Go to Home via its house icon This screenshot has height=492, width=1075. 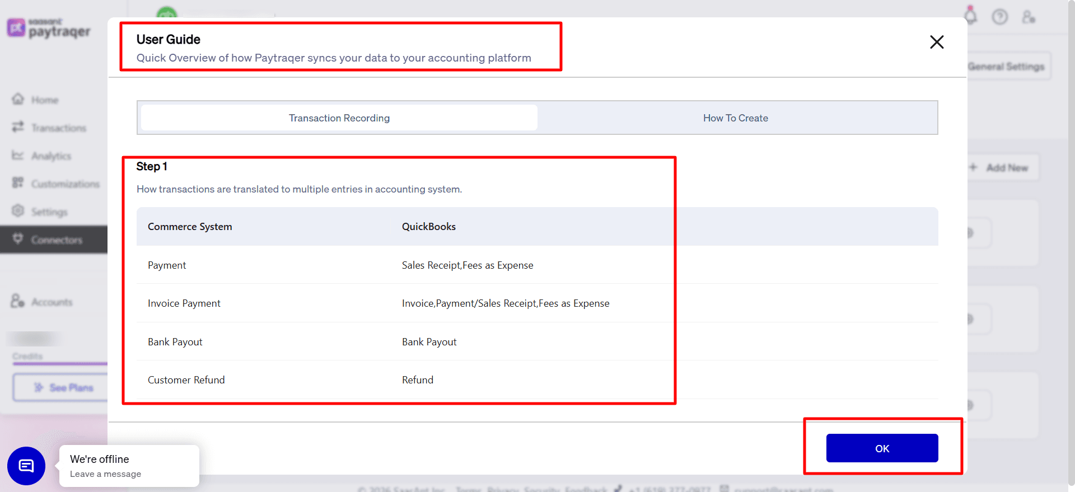click(x=18, y=99)
